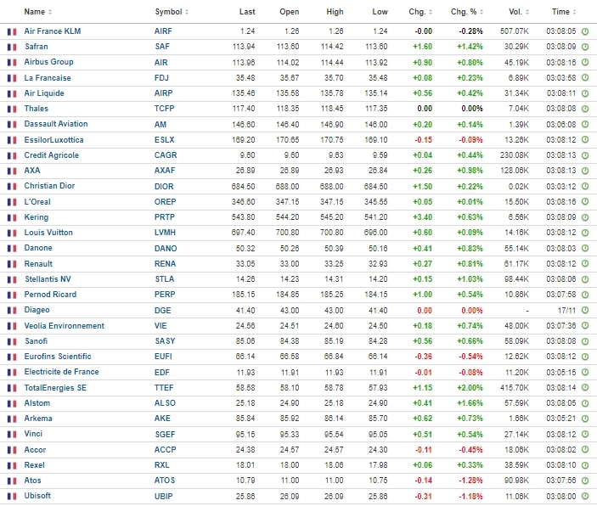Select the 684.50 last price for Dior
Viewport: 597px width, 506px height.
click(x=243, y=187)
